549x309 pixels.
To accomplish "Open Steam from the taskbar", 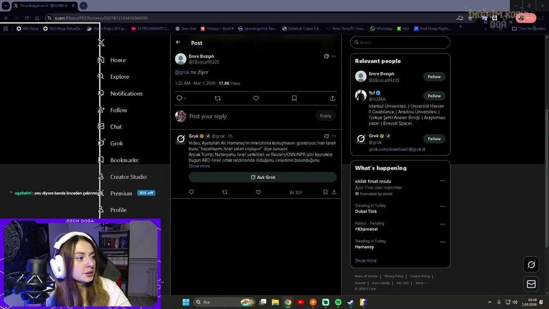I will (350, 302).
